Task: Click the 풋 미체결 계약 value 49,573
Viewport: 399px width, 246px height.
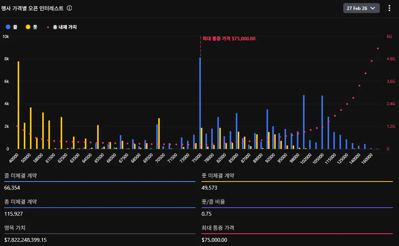Action: click(209, 188)
